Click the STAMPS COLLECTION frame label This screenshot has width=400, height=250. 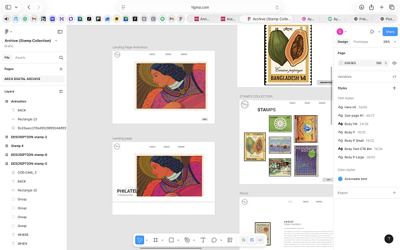[256, 96]
